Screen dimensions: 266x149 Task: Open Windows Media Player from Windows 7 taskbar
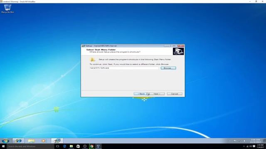point(44,141)
